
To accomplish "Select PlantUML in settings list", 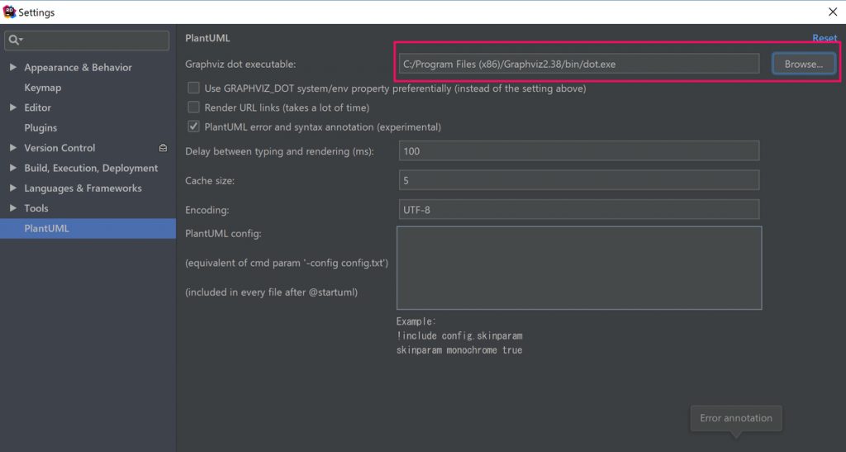I will [x=88, y=228].
